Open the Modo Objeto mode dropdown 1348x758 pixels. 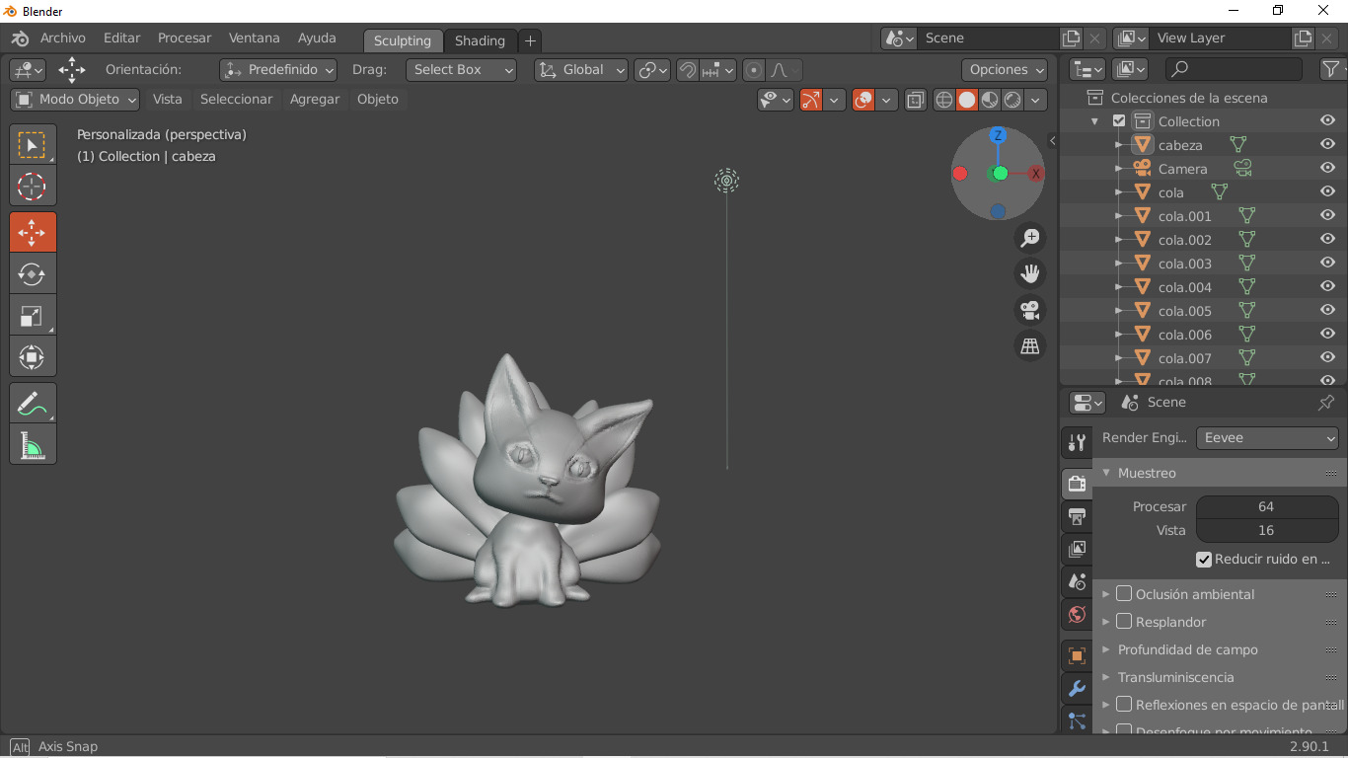(75, 100)
